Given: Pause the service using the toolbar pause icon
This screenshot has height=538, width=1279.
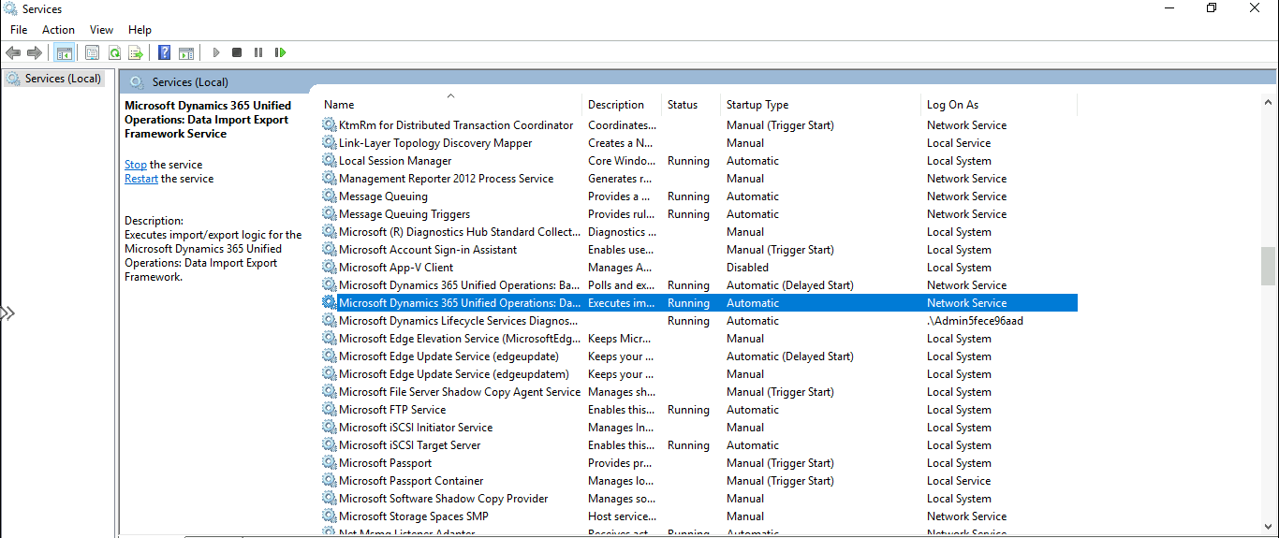Looking at the screenshot, I should [x=258, y=52].
